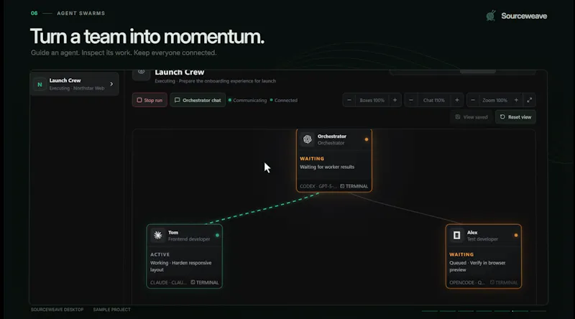This screenshot has height=319, width=575.
Task: Select the Launch Crew N avatar
Action: (x=40, y=84)
